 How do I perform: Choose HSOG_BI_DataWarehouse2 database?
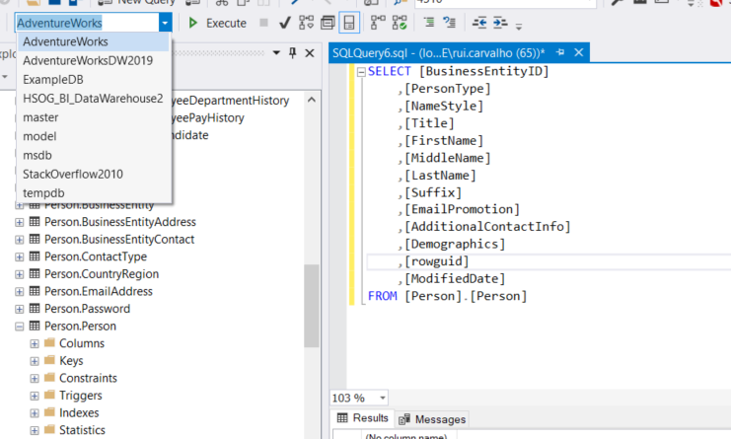[94, 99]
